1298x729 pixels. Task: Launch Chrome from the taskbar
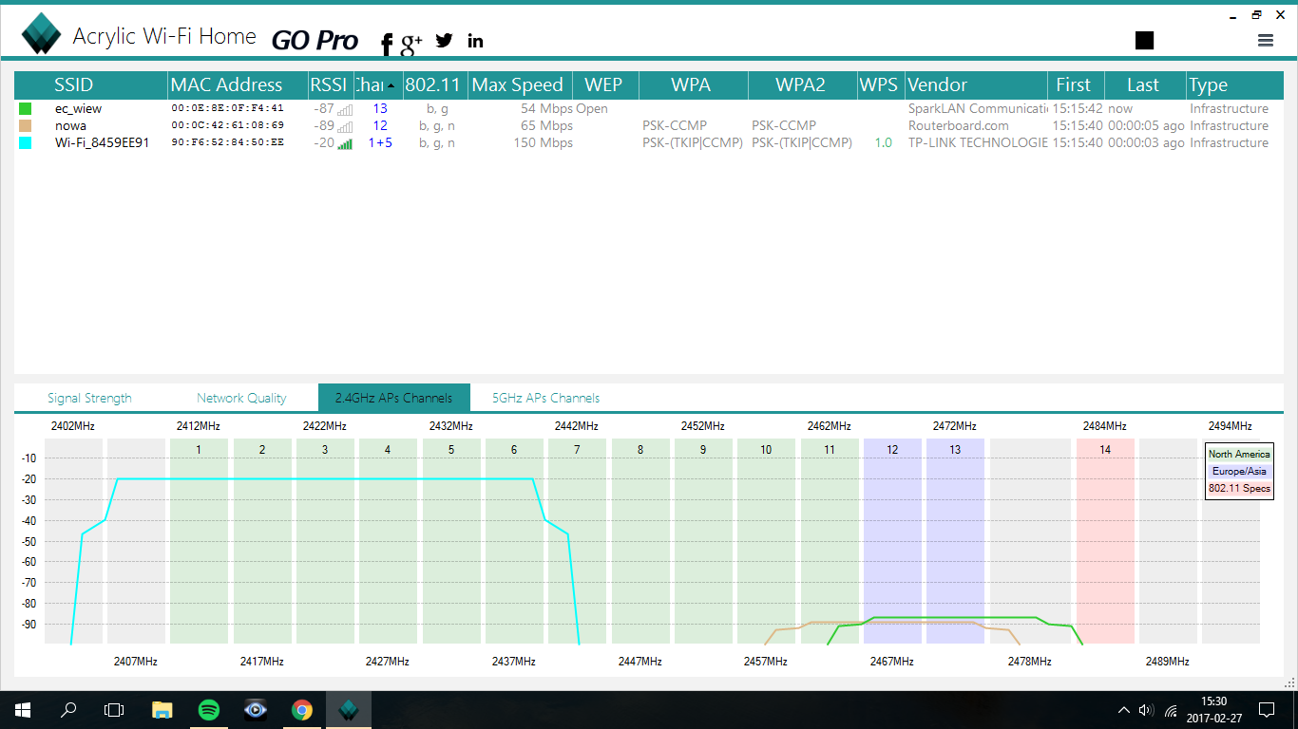click(x=302, y=709)
